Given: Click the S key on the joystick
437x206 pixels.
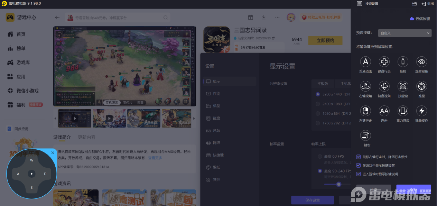Looking at the screenshot, I should click(31, 188).
